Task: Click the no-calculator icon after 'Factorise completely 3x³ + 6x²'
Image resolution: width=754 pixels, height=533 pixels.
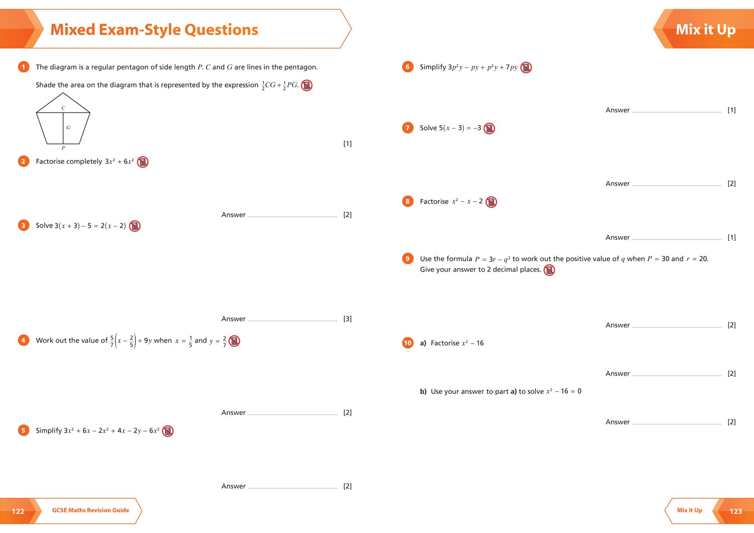Action: click(x=143, y=162)
